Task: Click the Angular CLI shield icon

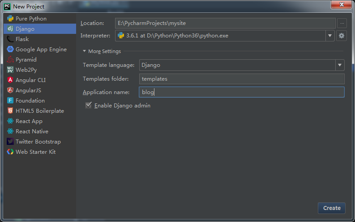Action: click(x=10, y=80)
